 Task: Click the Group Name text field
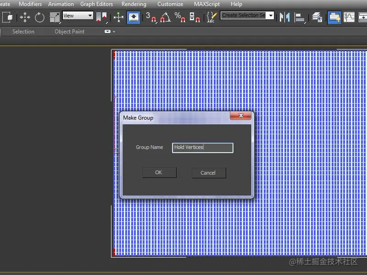pyautogui.click(x=203, y=148)
